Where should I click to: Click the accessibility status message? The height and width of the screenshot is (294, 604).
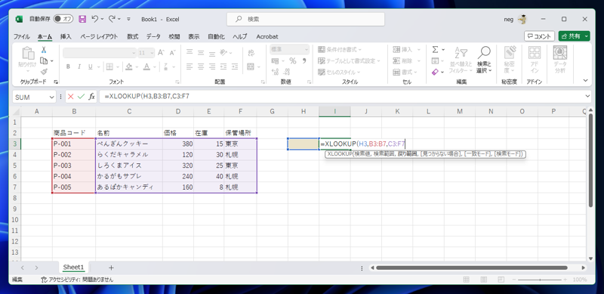[x=77, y=280]
